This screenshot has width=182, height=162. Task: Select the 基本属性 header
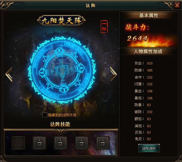coord(149,16)
